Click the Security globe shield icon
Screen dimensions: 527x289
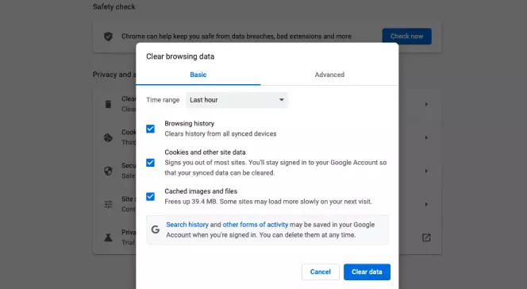108,171
